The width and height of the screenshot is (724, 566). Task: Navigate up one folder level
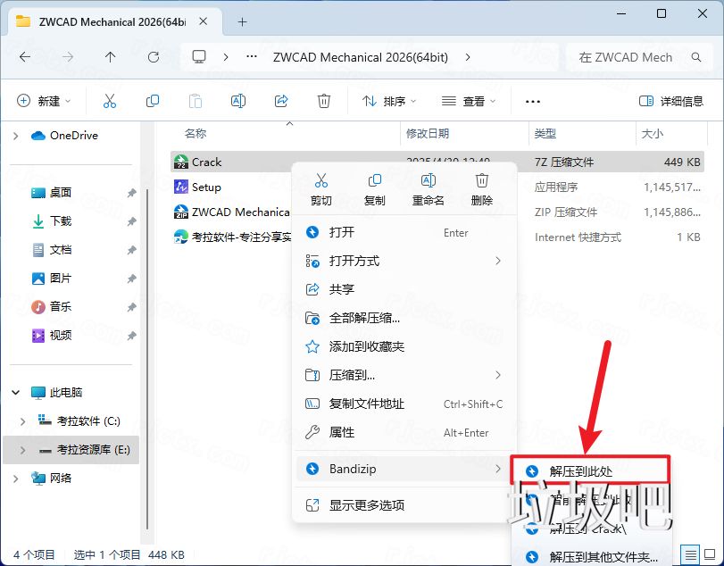click(x=110, y=57)
